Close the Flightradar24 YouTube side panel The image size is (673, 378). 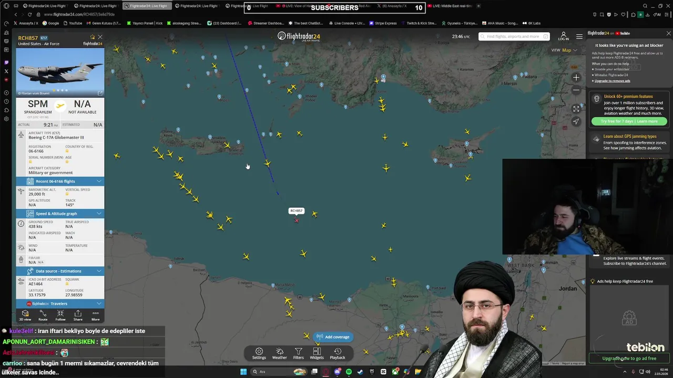click(668, 33)
